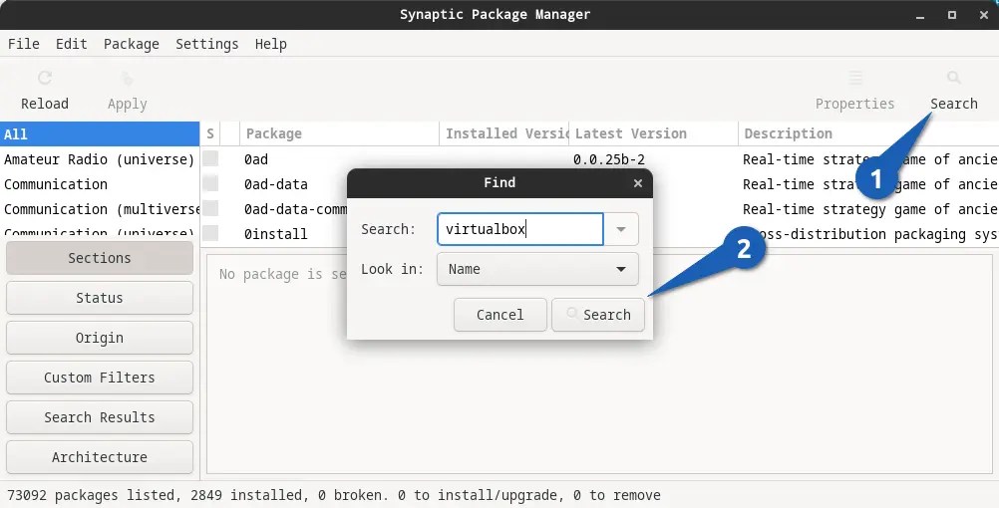Toggle status checkbox for 0ad-data package
The image size is (999, 508).
210,183
